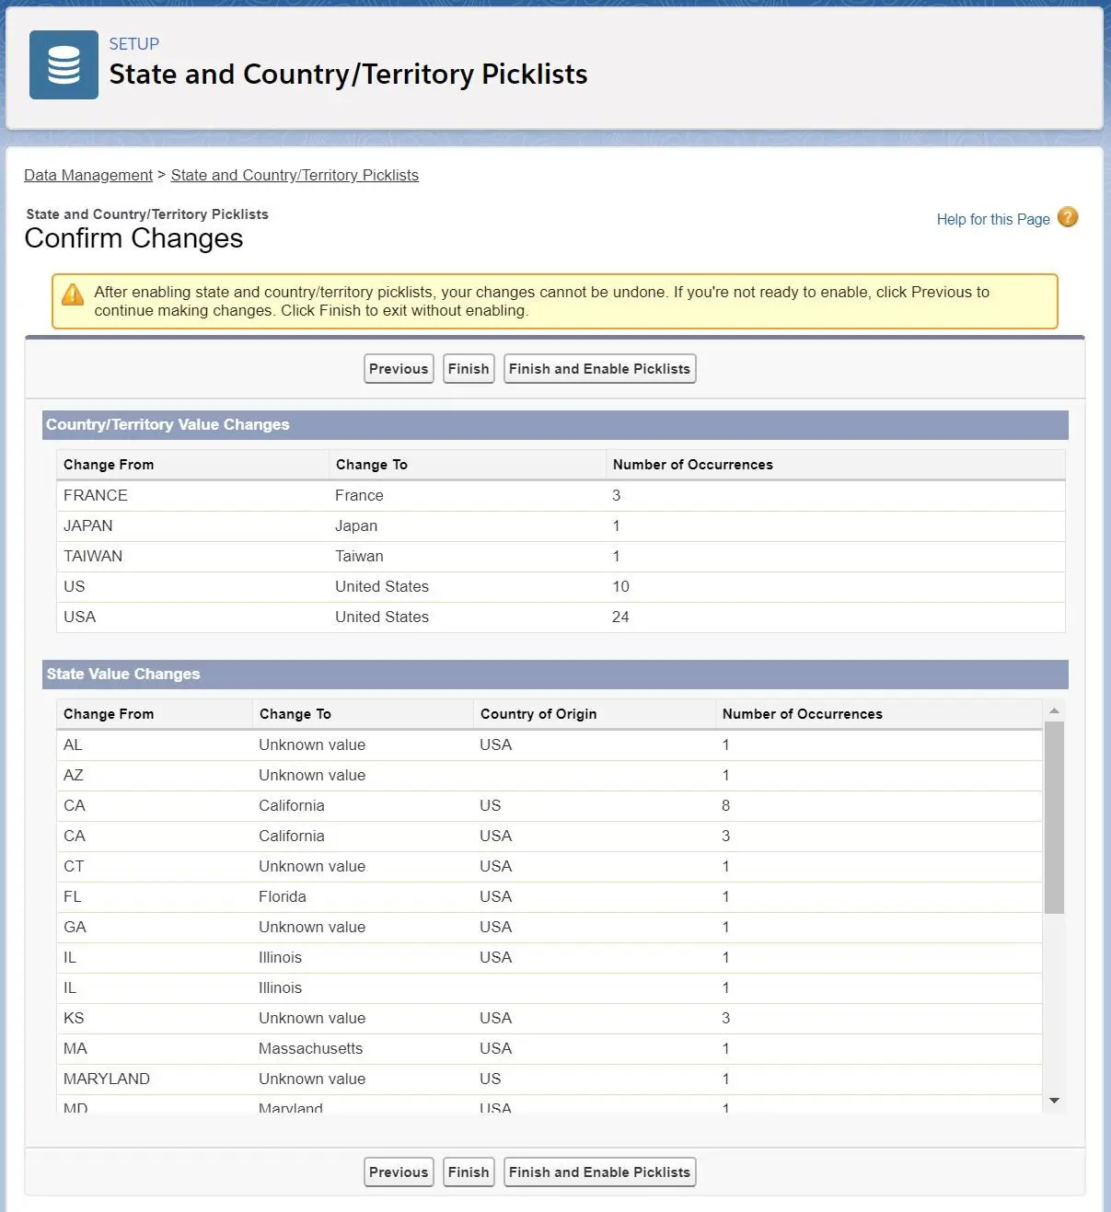
Task: Click the CT state cell
Action: pyautogui.click(x=74, y=866)
